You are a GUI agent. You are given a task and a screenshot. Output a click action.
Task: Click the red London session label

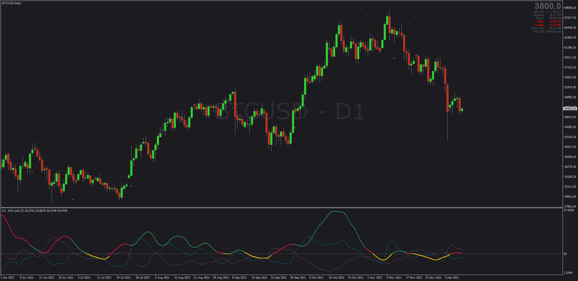pyautogui.click(x=538, y=25)
